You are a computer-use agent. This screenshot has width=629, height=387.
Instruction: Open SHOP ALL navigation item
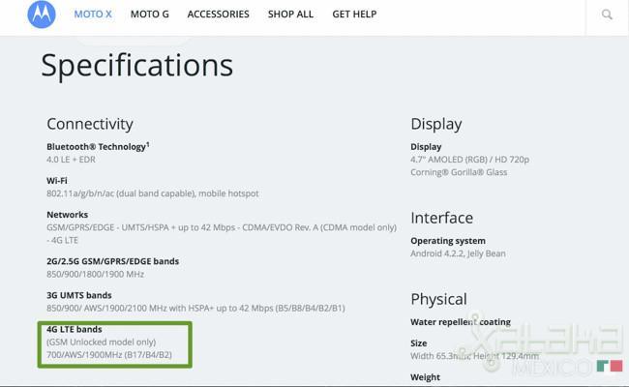pos(290,15)
